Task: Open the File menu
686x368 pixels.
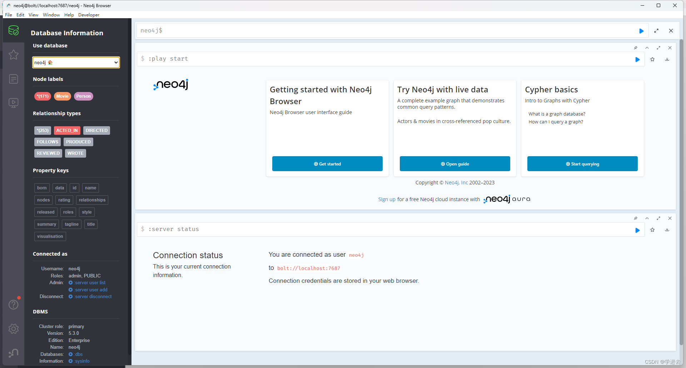Action: tap(9, 15)
